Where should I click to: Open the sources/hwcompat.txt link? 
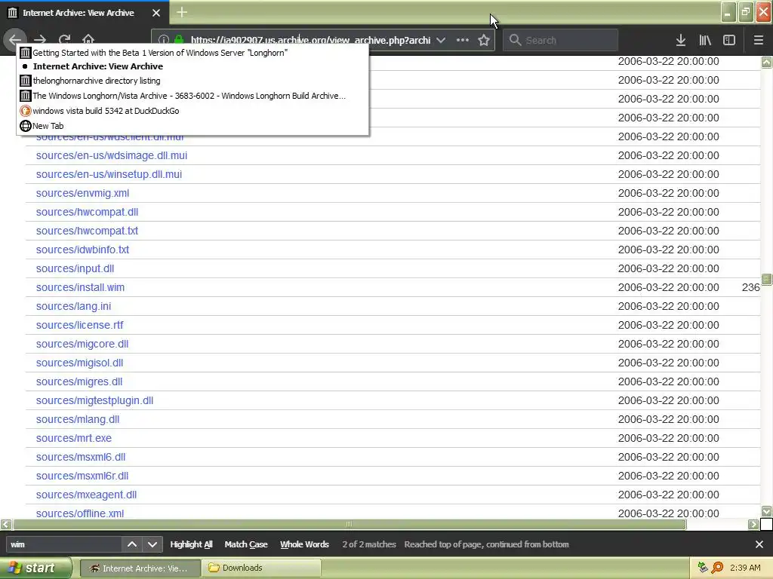87,231
